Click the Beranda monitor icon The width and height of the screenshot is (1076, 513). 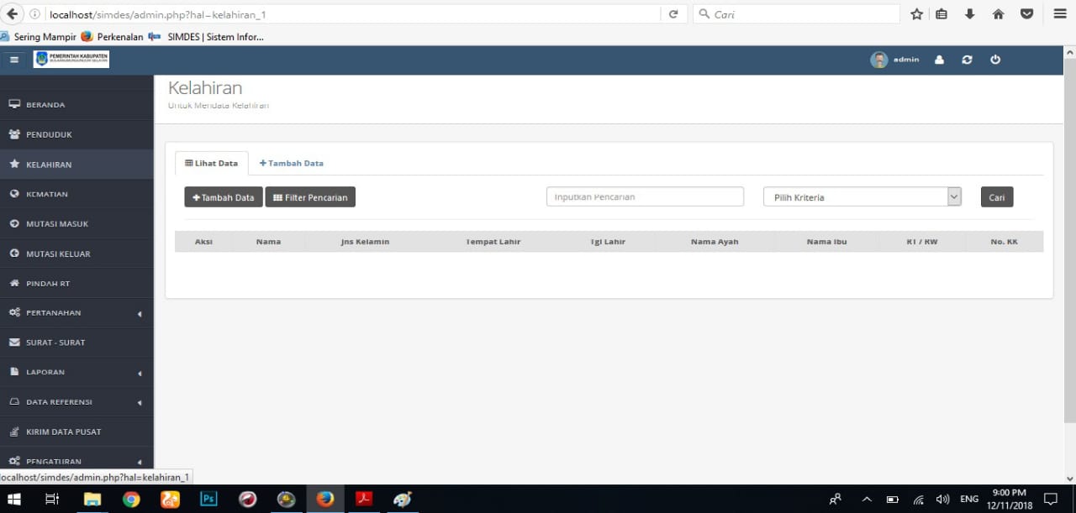pyautogui.click(x=14, y=104)
